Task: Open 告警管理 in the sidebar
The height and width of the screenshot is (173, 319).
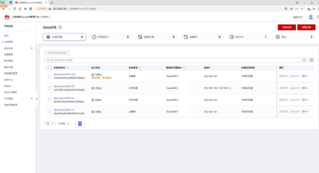Action: [8, 54]
